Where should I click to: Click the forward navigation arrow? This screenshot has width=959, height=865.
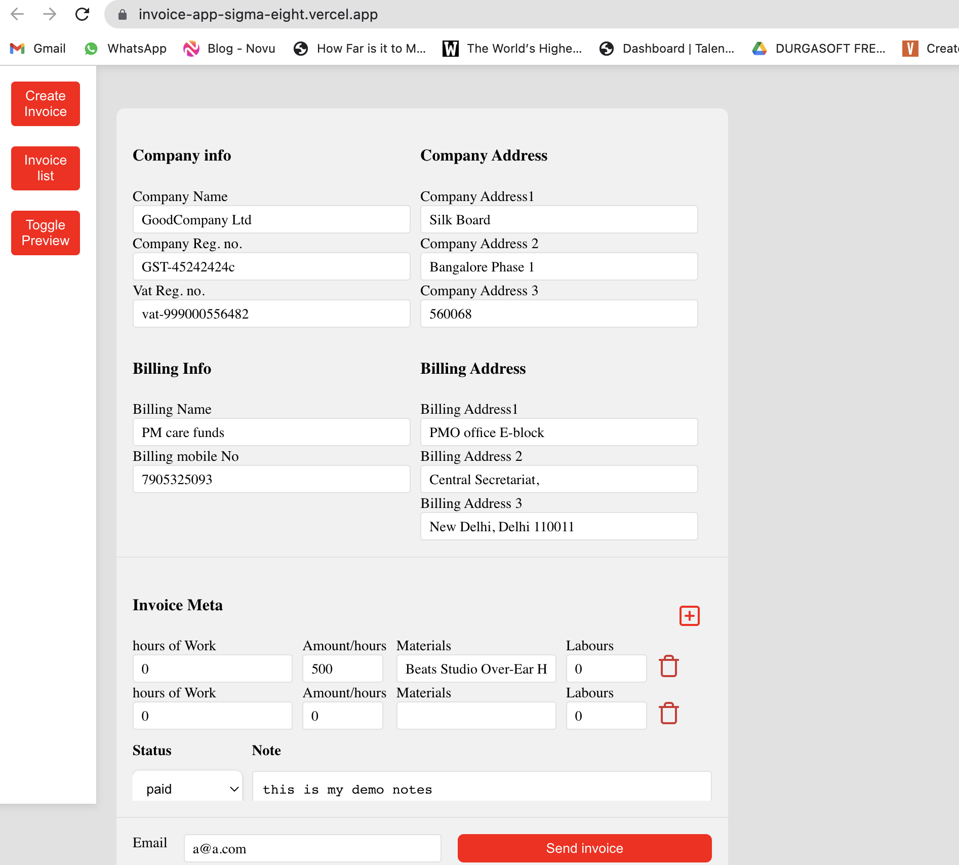click(x=50, y=14)
